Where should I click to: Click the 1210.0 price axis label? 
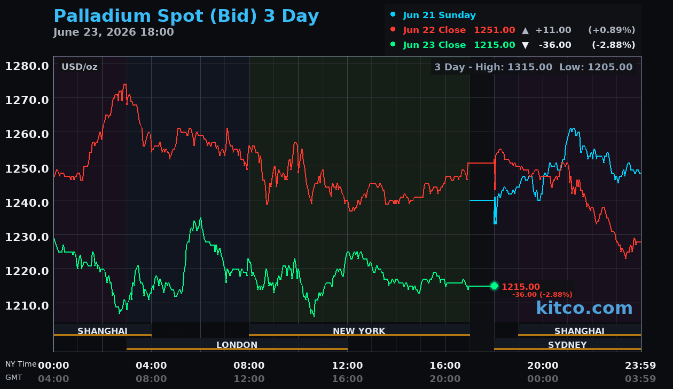pyautogui.click(x=27, y=305)
